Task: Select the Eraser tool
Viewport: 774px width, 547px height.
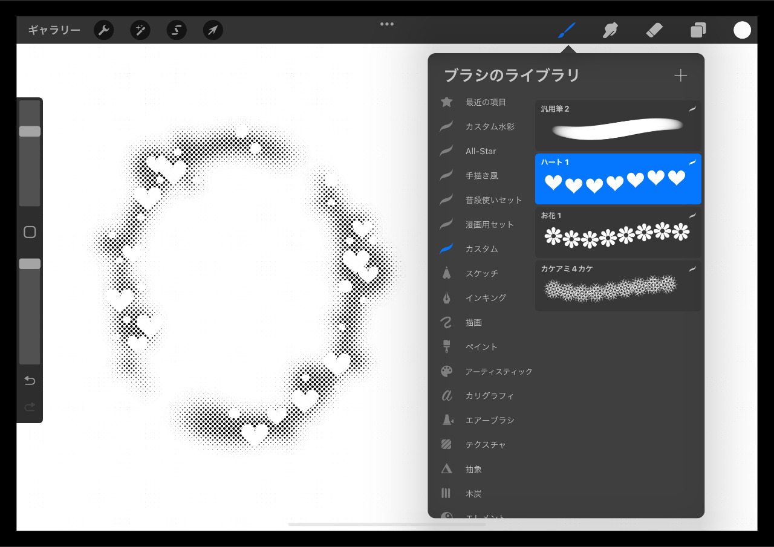Action: click(x=654, y=30)
